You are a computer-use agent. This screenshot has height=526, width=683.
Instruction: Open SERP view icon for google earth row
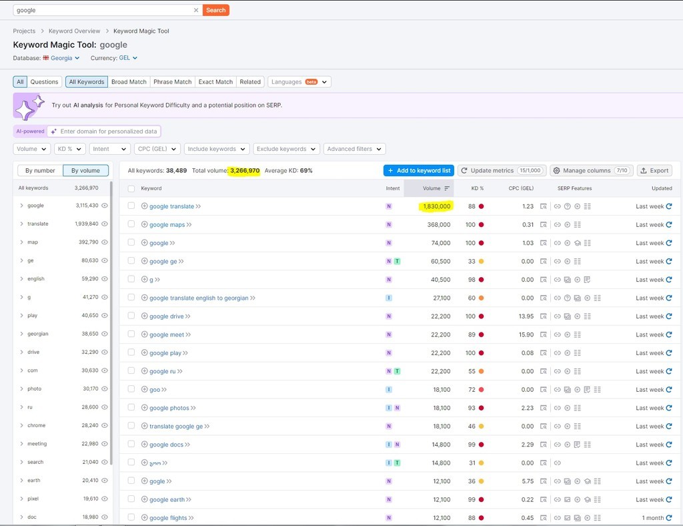point(543,499)
